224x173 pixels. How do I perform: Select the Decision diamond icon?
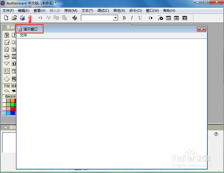pyautogui.click(x=7, y=79)
